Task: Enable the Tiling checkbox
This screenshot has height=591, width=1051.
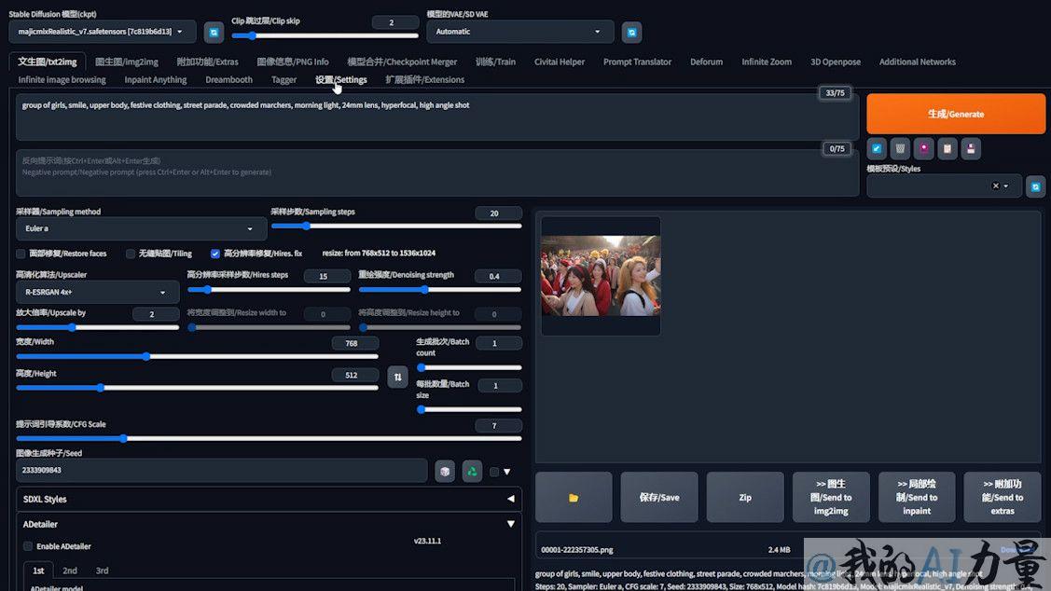Action: tap(130, 254)
